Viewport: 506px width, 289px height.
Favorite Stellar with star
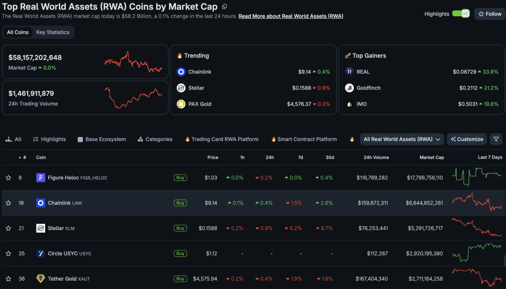click(9, 228)
